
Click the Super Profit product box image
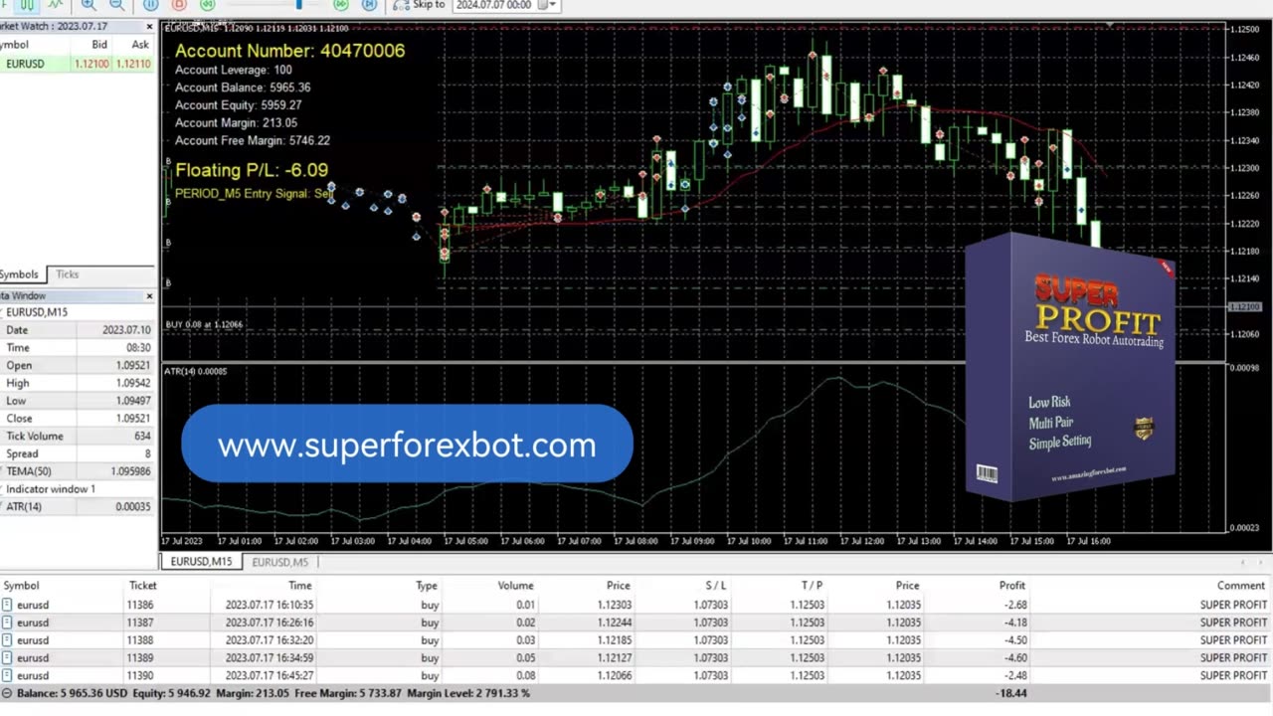point(1070,366)
